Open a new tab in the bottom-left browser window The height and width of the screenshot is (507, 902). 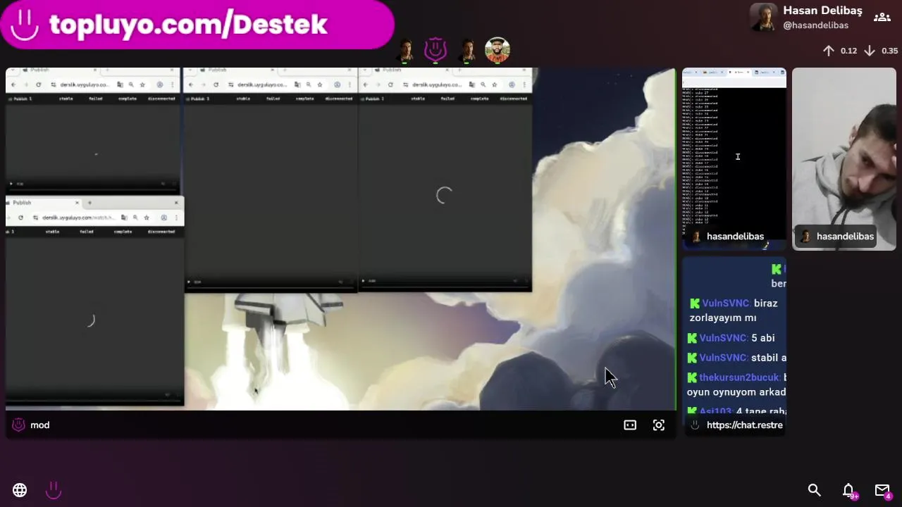pos(89,203)
